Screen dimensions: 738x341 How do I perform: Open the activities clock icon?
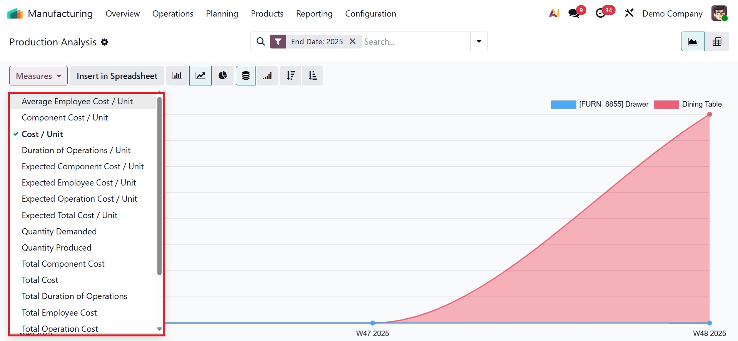pos(600,13)
